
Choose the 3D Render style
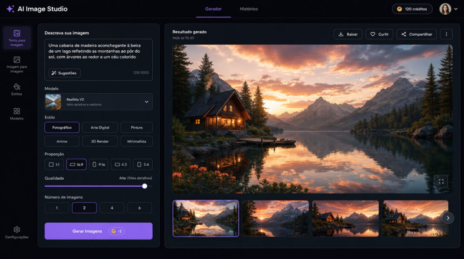click(100, 141)
